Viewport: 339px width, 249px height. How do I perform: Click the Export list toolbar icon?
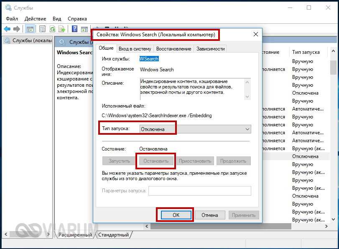click(x=61, y=29)
